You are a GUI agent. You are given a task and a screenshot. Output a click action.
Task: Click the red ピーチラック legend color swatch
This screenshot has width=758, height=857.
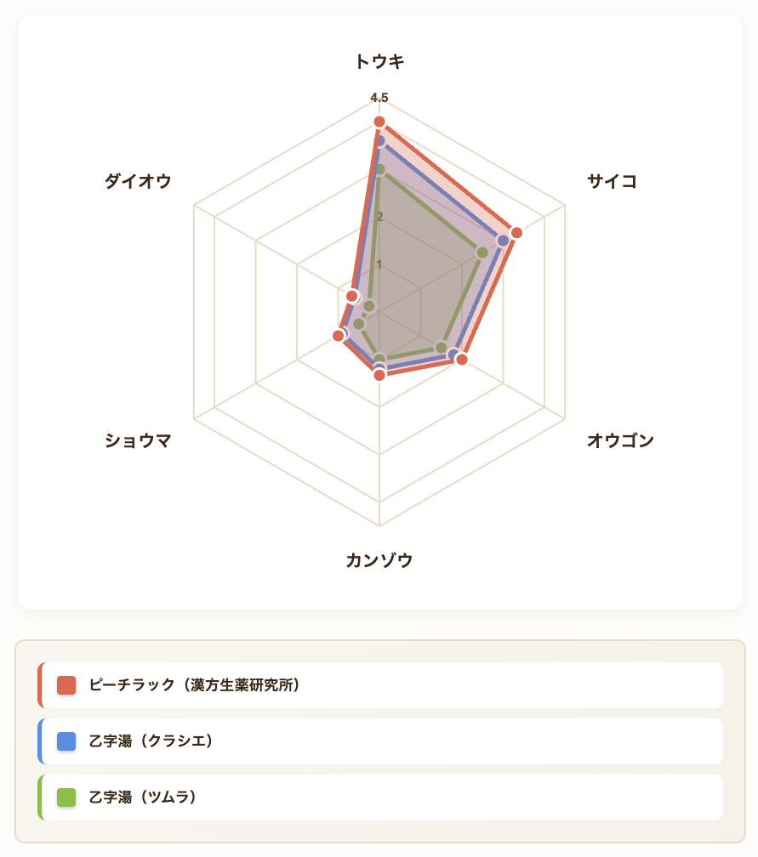point(66,685)
